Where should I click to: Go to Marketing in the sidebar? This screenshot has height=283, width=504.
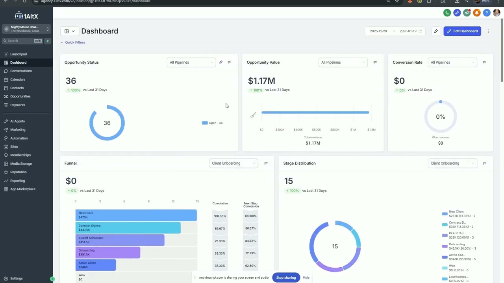coord(26,130)
